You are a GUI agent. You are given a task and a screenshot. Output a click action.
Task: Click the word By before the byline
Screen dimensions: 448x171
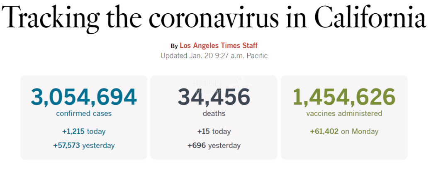174,46
